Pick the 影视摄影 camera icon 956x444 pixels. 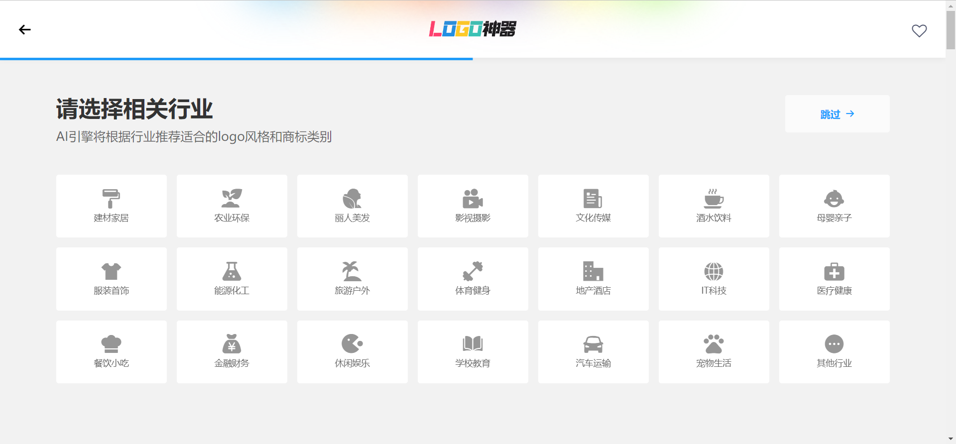point(473,198)
